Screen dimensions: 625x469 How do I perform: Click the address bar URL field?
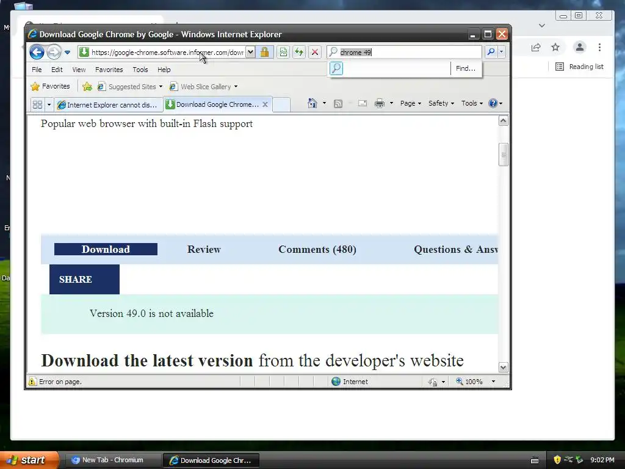(167, 53)
